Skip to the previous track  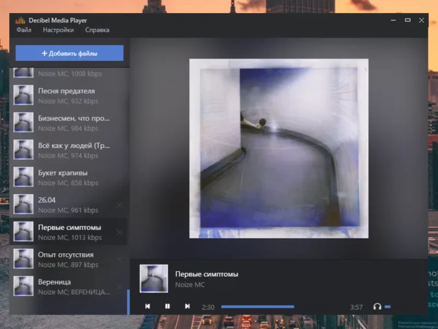(148, 307)
